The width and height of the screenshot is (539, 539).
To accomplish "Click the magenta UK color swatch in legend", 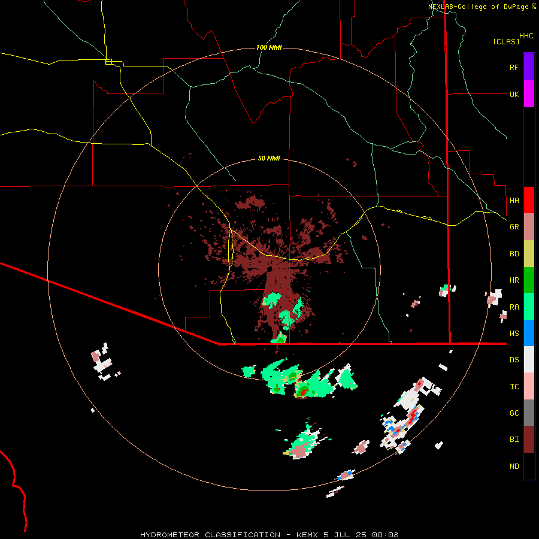I will (x=529, y=94).
